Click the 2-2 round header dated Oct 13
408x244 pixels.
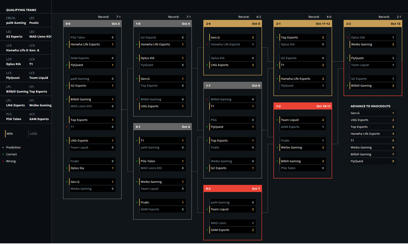(373, 24)
